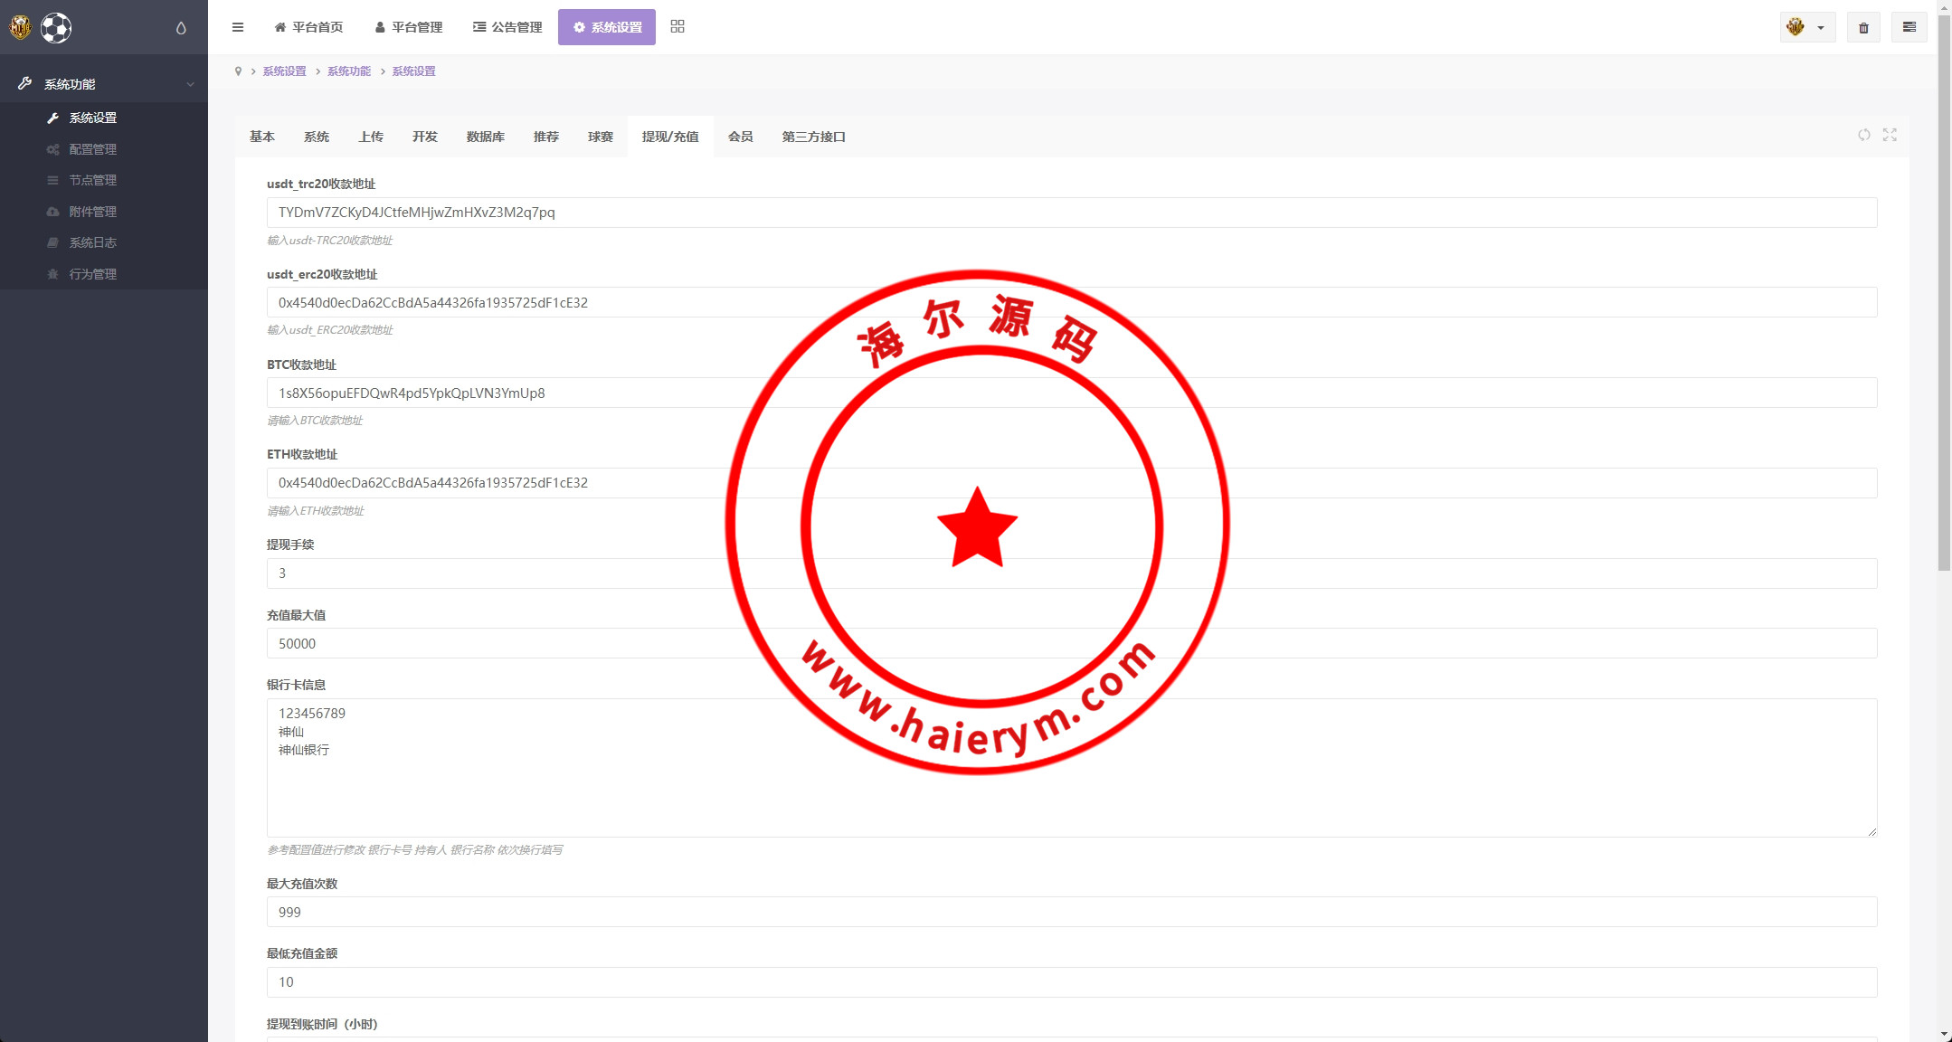Image resolution: width=1952 pixels, height=1042 pixels.
Task: Click the soccer ball logo
Action: pyautogui.click(x=56, y=28)
